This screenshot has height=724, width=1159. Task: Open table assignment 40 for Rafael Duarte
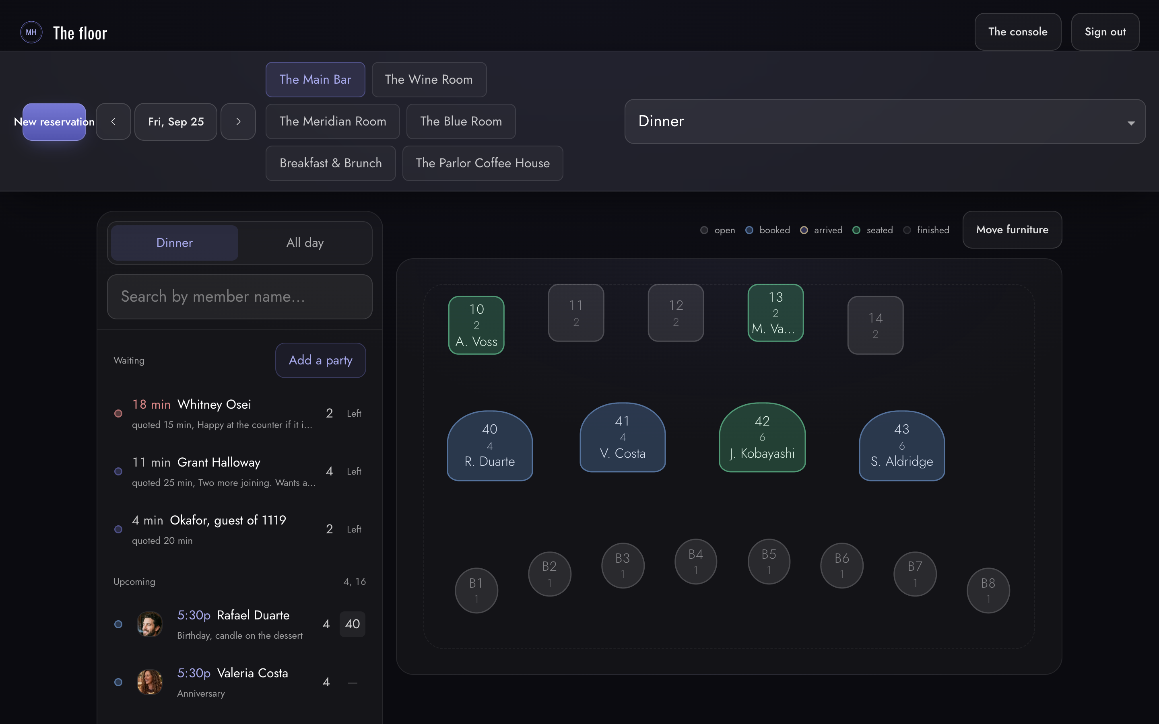point(353,624)
